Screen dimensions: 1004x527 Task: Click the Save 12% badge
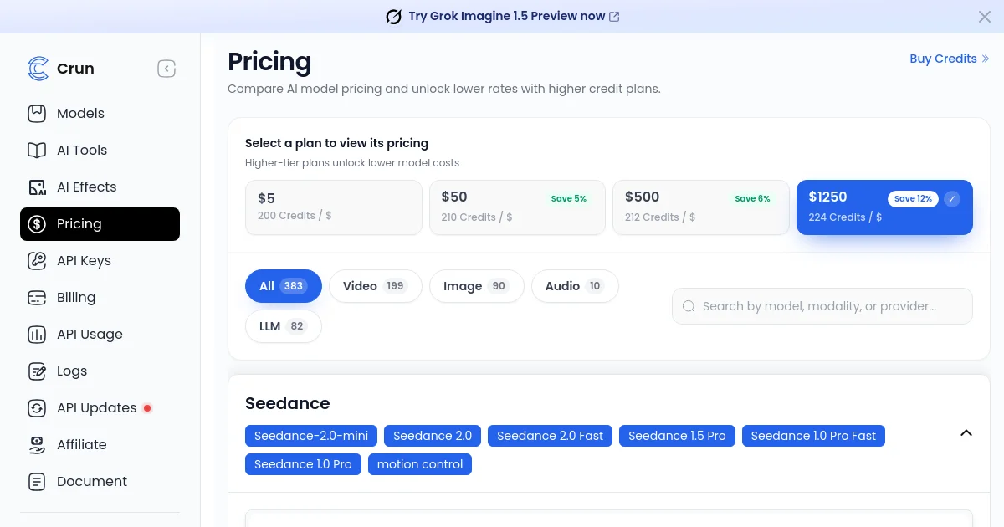point(913,199)
